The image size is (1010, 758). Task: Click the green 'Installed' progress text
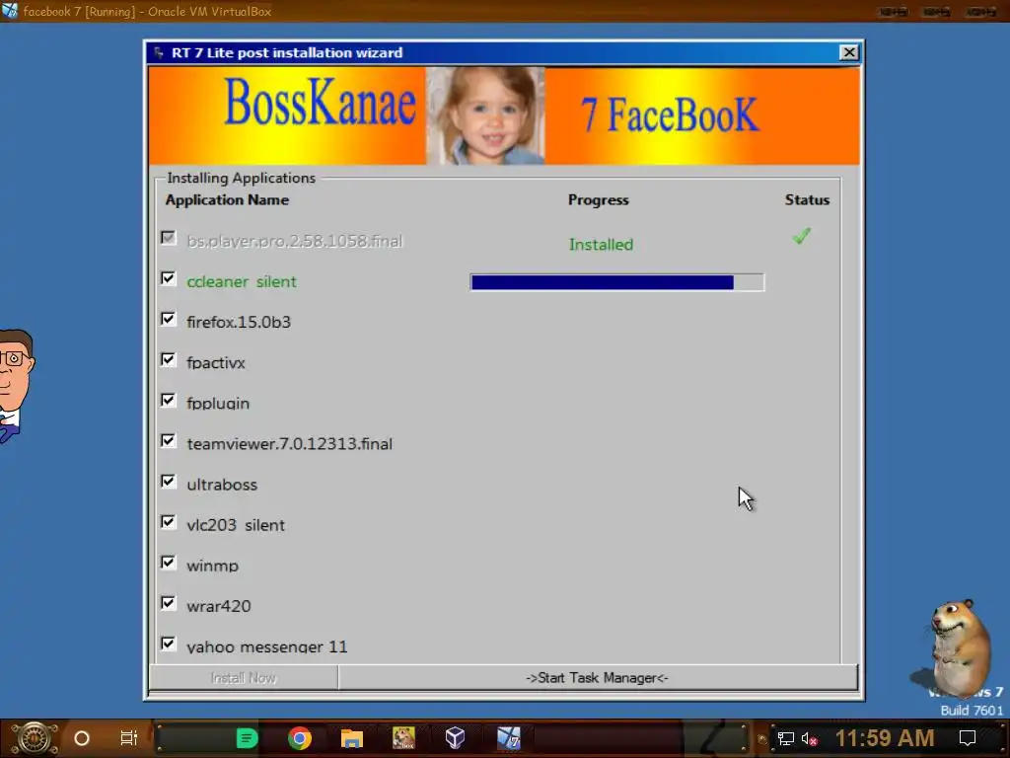(x=601, y=245)
